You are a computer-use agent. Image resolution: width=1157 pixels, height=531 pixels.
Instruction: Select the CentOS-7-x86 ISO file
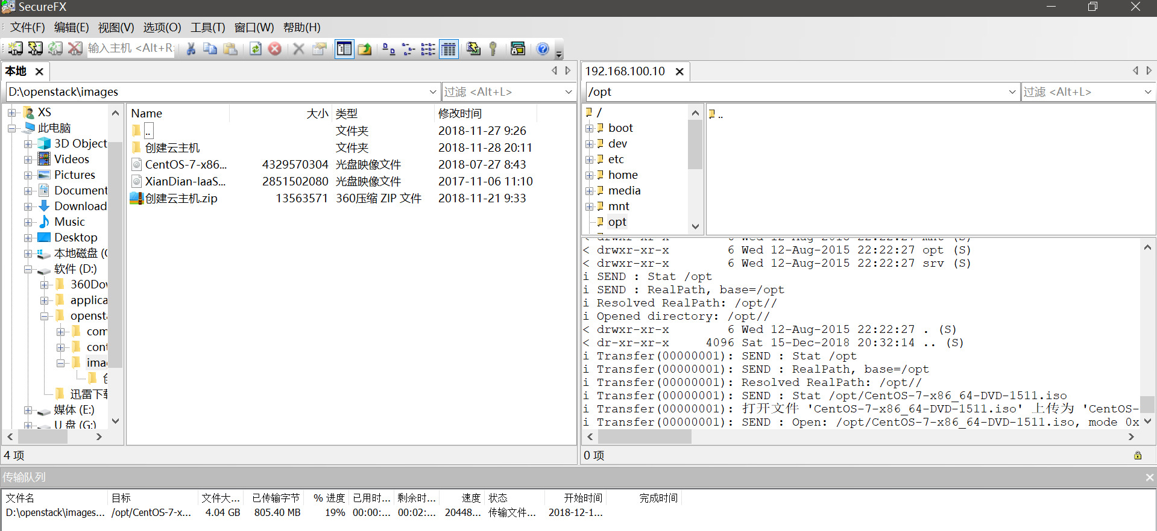pyautogui.click(x=186, y=164)
